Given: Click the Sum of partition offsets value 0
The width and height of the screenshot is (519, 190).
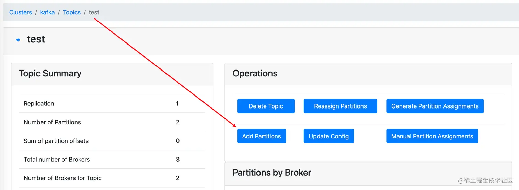Looking at the screenshot, I should click(x=177, y=141).
